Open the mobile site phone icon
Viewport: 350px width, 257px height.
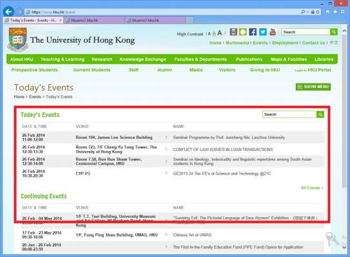click(x=233, y=32)
